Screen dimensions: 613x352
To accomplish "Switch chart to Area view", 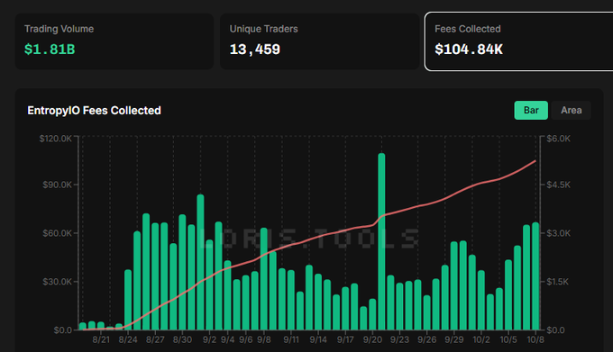I will pyautogui.click(x=571, y=111).
